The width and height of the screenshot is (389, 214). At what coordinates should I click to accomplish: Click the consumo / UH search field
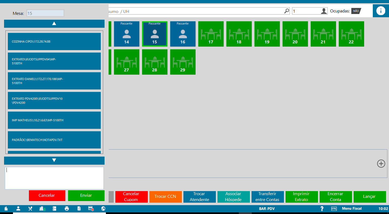coord(199,11)
